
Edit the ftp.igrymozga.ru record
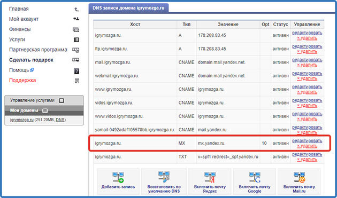[x=307, y=46]
